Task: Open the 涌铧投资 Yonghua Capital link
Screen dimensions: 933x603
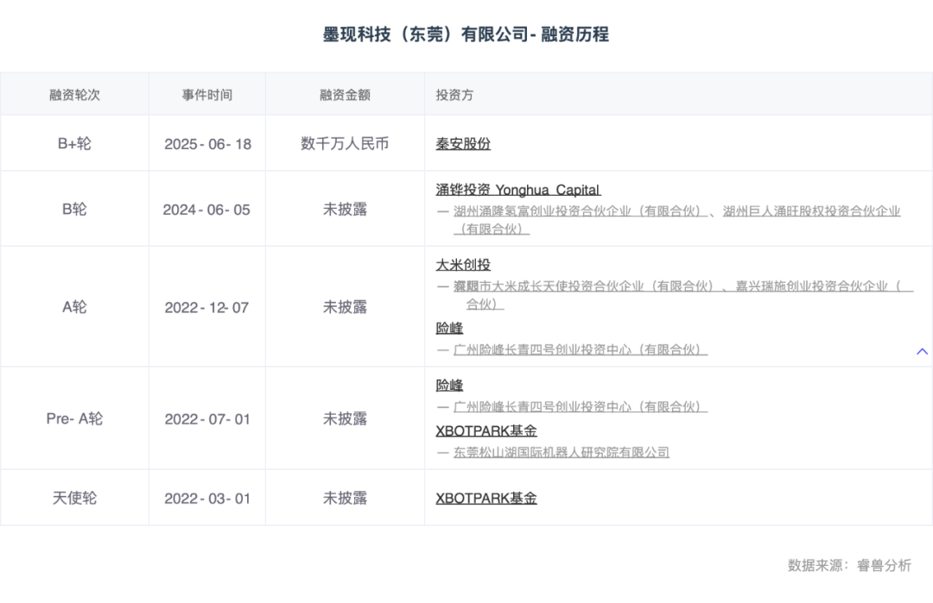Action: (517, 190)
